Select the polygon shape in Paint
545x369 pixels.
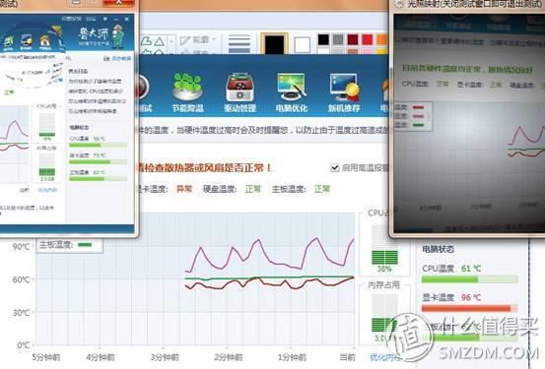[x=146, y=41]
